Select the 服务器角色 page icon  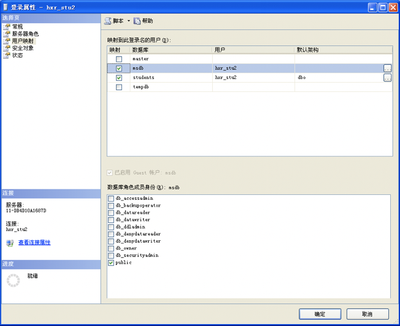pos(7,34)
